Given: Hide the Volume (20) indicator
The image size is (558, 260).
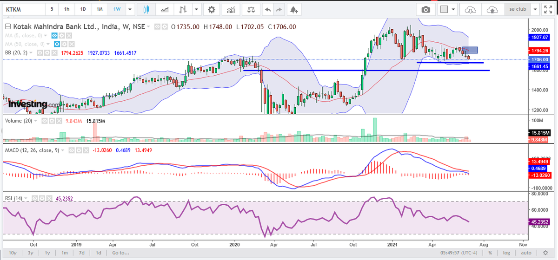Looking at the screenshot, I should point(45,121).
